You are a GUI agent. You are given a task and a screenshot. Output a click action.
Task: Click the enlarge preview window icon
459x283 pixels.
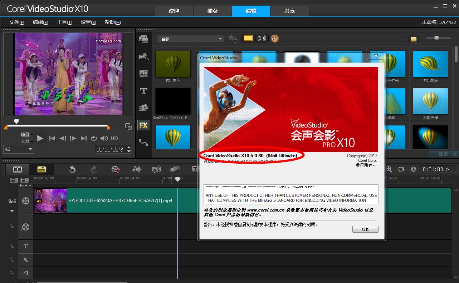tap(128, 126)
